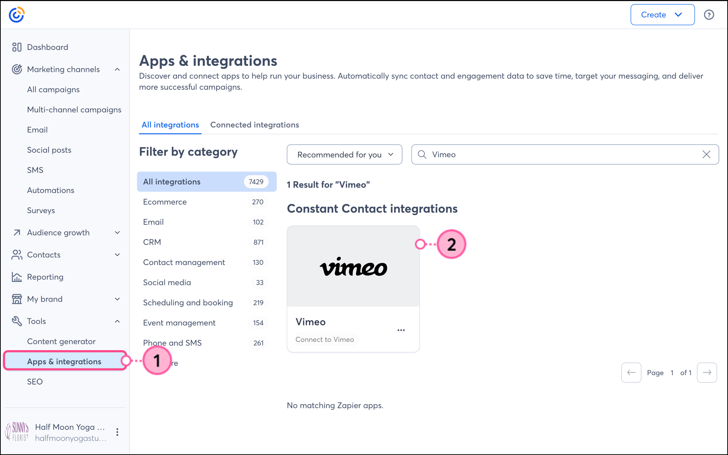This screenshot has height=455, width=728.
Task: Go to the previous results page
Action: point(631,373)
